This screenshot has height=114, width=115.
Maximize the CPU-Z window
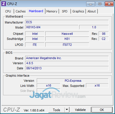(100, 4)
